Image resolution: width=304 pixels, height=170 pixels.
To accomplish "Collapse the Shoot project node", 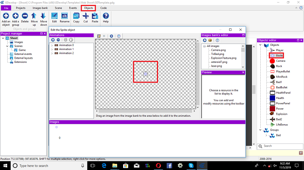I will (3, 38).
